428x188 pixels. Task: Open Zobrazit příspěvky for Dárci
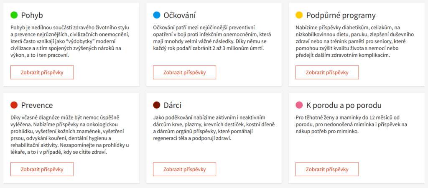coord(184,169)
